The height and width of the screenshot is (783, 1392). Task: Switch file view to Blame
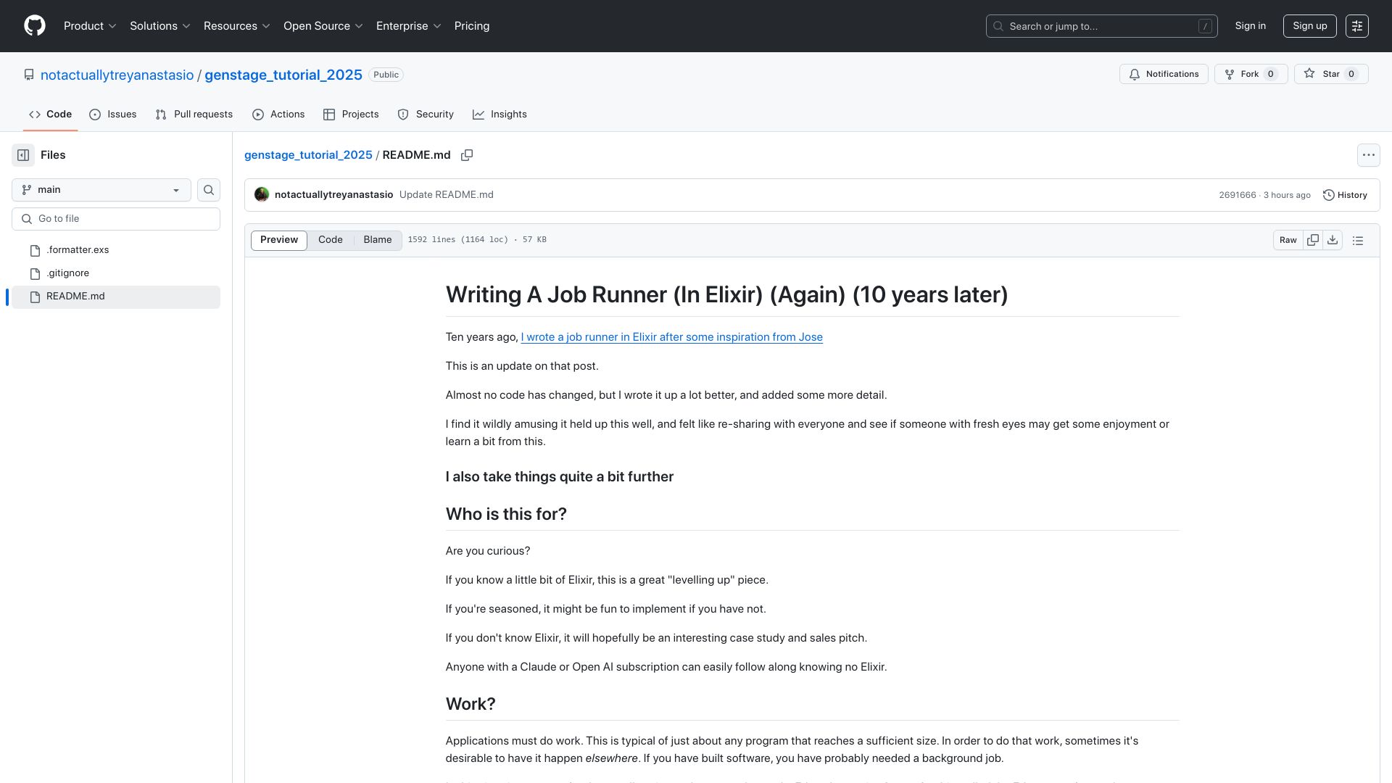click(x=378, y=240)
